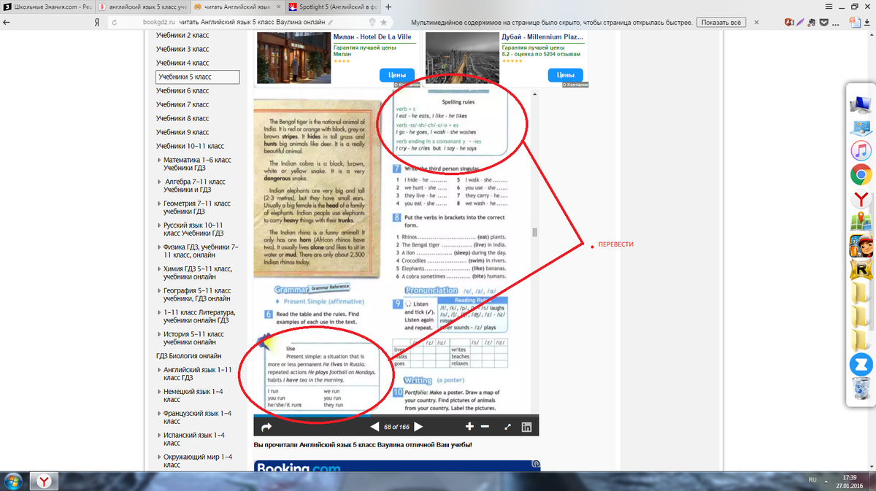Share the slide with the arrow icon
The width and height of the screenshot is (876, 491).
click(x=266, y=427)
